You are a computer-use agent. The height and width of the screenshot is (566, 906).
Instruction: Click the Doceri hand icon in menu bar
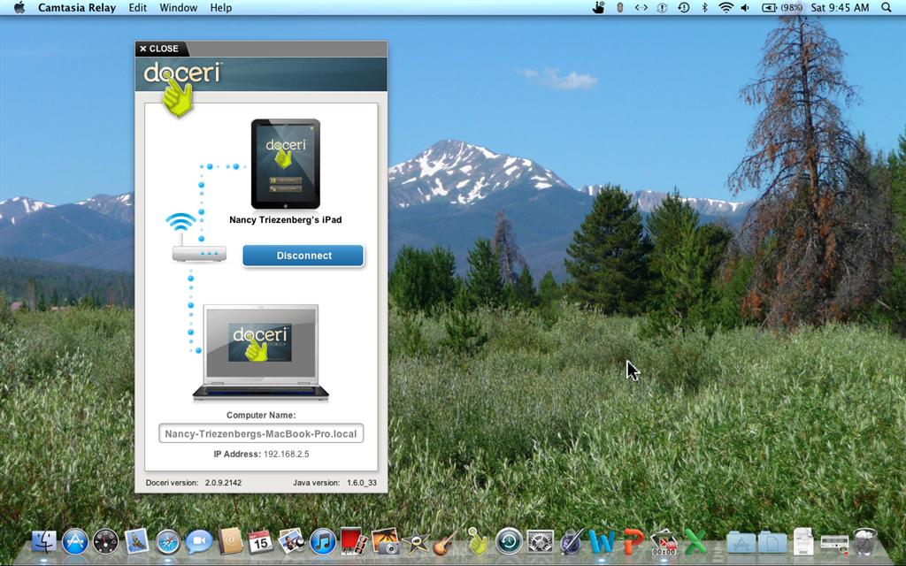click(599, 7)
